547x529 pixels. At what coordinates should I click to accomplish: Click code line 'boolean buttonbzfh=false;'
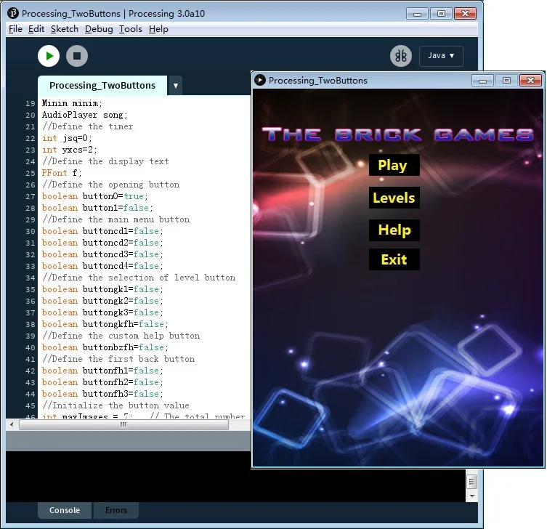click(x=105, y=347)
